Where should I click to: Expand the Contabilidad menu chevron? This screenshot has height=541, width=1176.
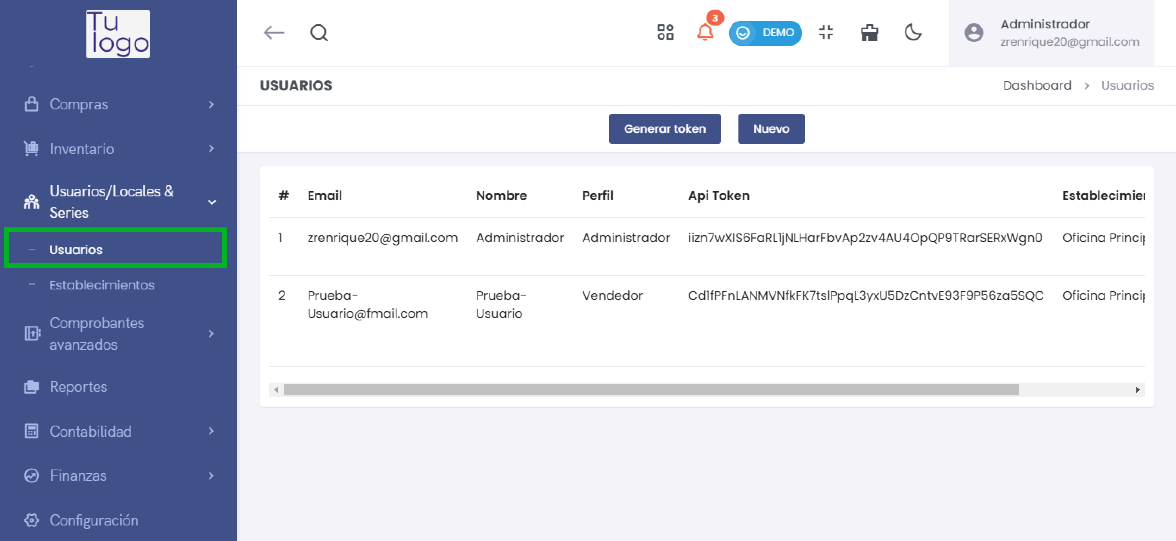pos(211,431)
